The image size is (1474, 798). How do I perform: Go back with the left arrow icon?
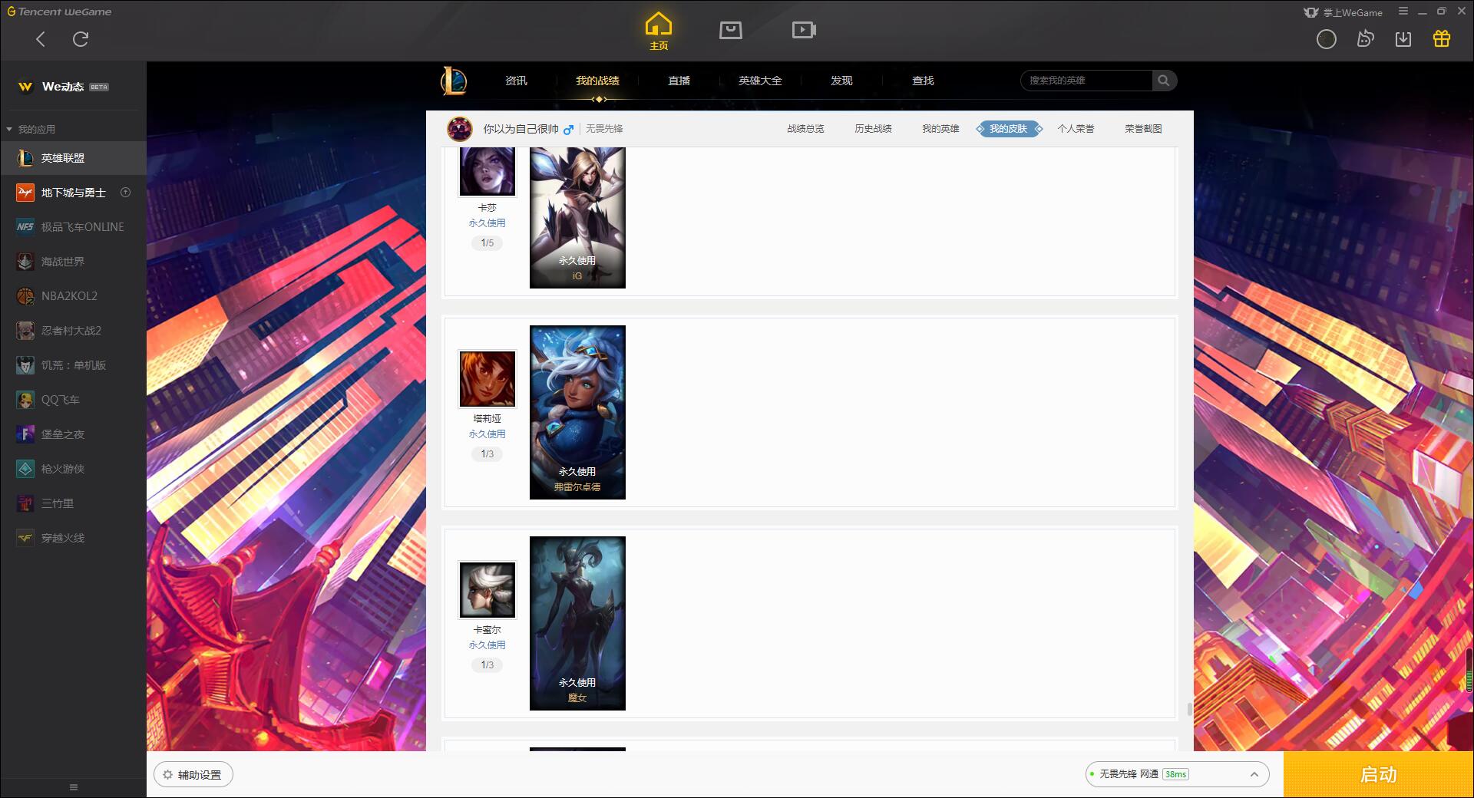[x=41, y=39]
